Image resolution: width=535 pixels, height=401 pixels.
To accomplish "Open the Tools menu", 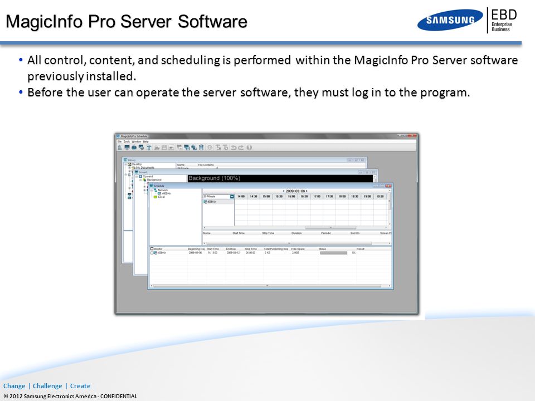I will [127, 141].
